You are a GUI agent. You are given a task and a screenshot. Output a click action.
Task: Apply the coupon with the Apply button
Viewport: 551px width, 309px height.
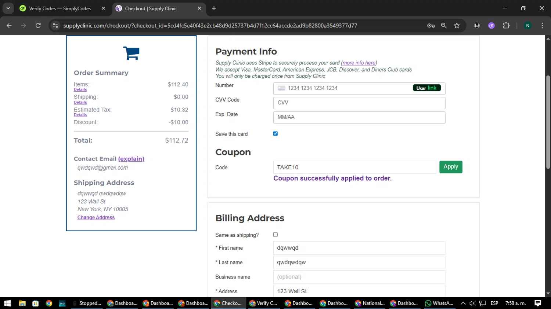(451, 167)
